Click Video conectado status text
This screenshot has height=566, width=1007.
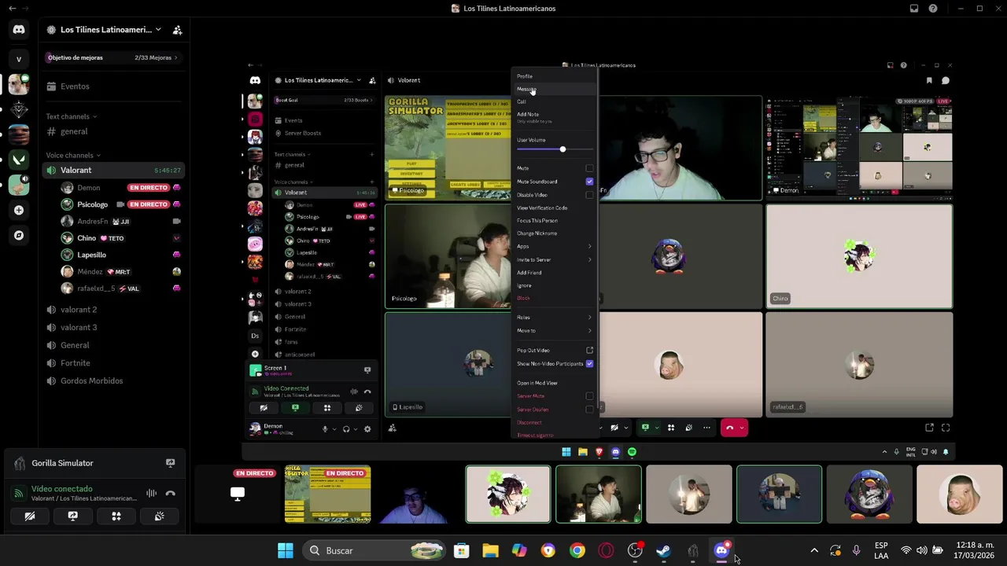(x=61, y=489)
